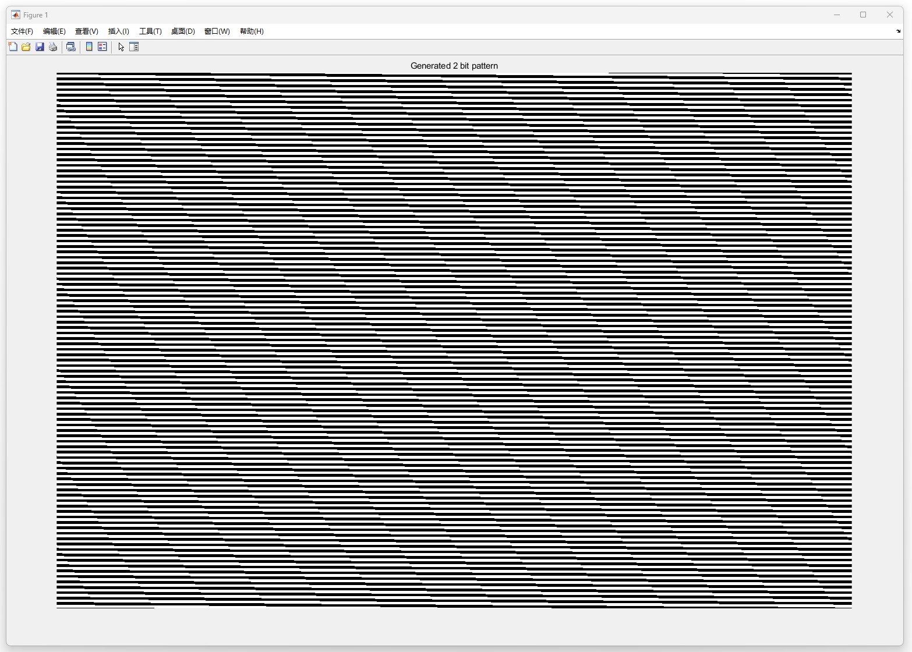912x652 pixels.
Task: Click the dock figure arrow at the menu bar's right end
Action: coord(898,31)
